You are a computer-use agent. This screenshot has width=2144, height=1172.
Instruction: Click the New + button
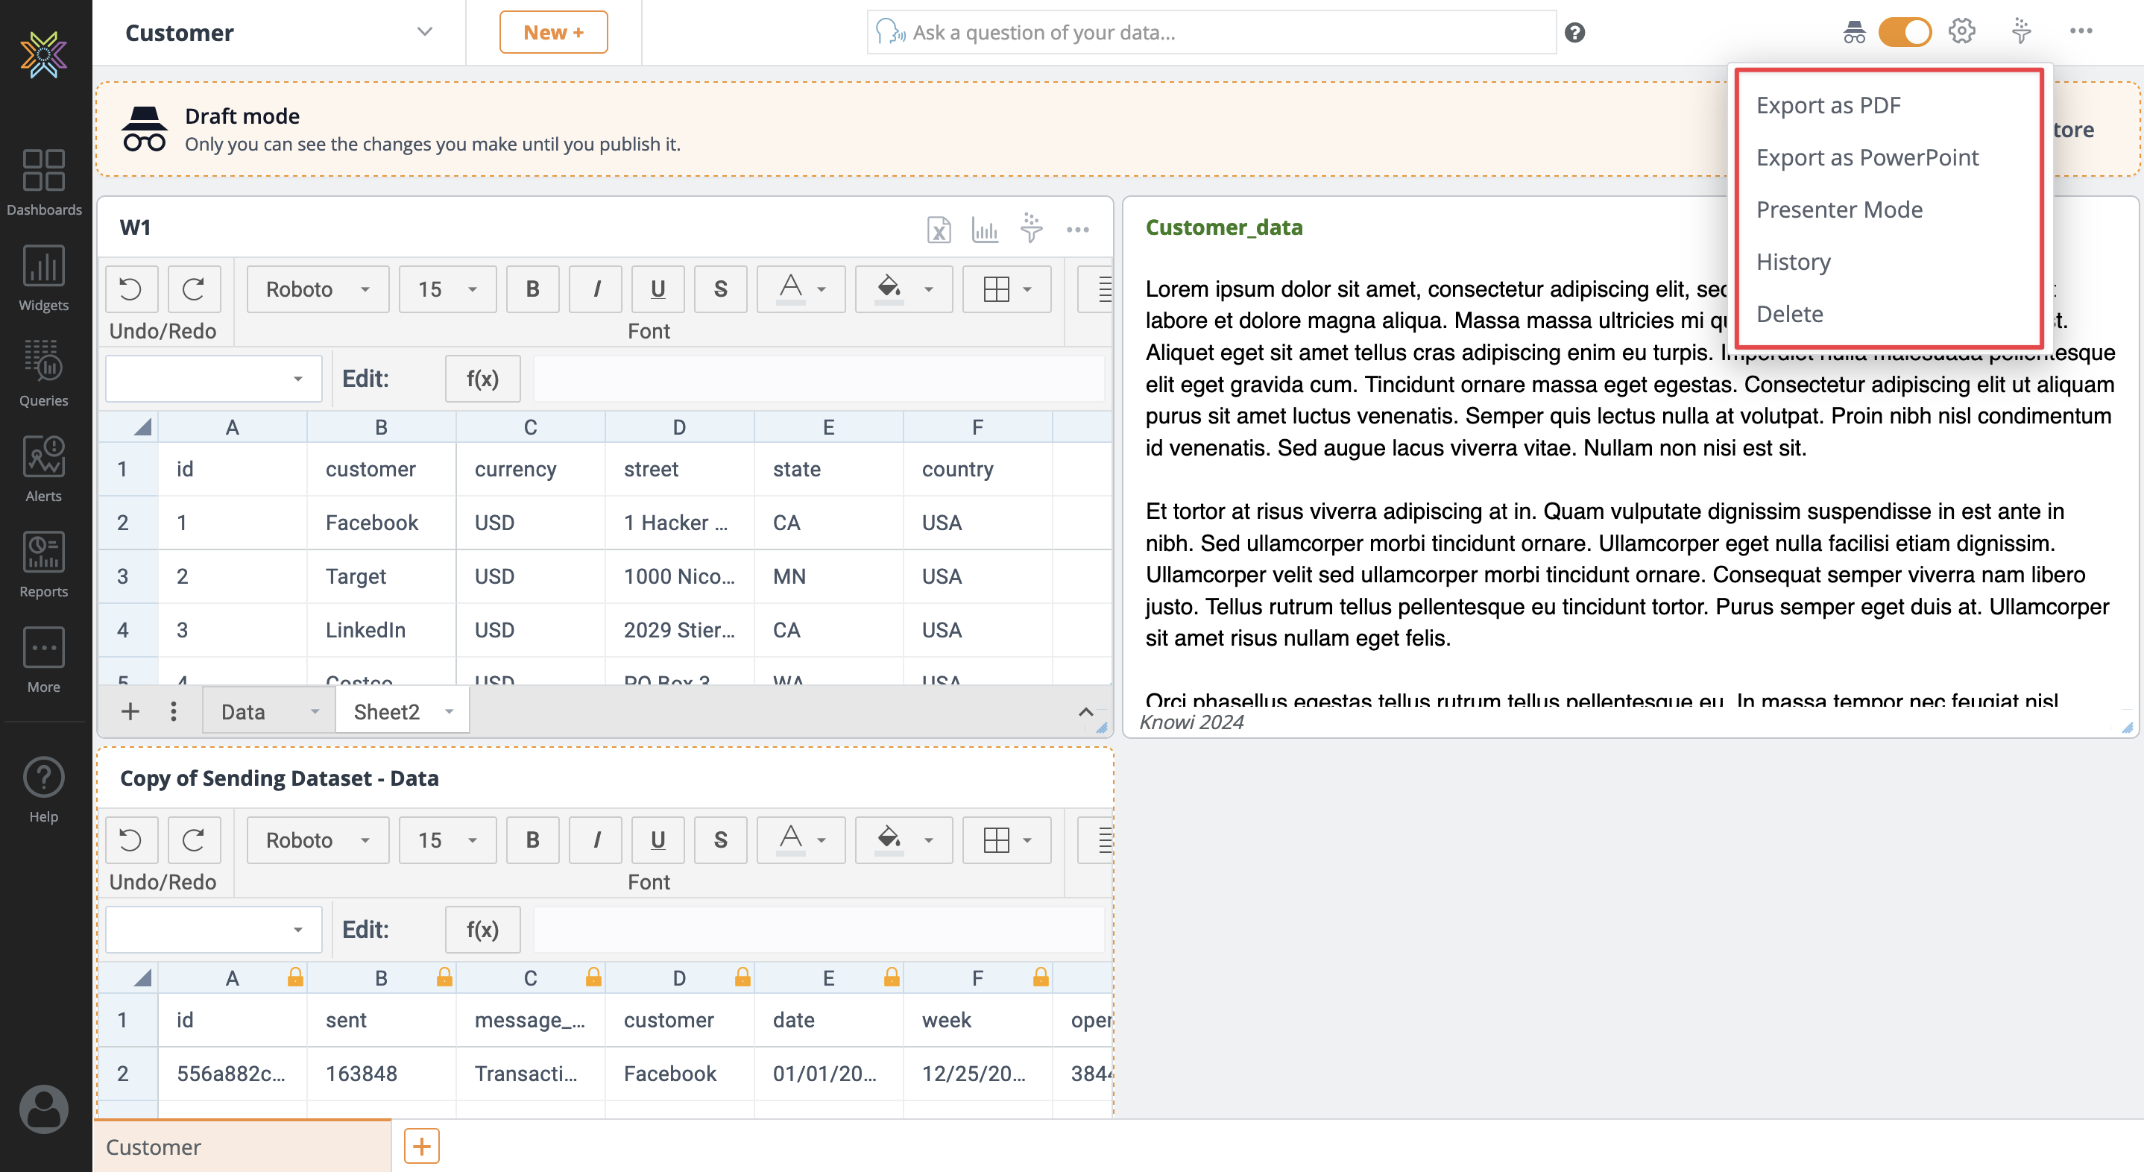(552, 31)
